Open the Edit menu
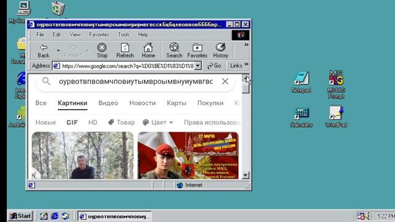 coord(56,35)
